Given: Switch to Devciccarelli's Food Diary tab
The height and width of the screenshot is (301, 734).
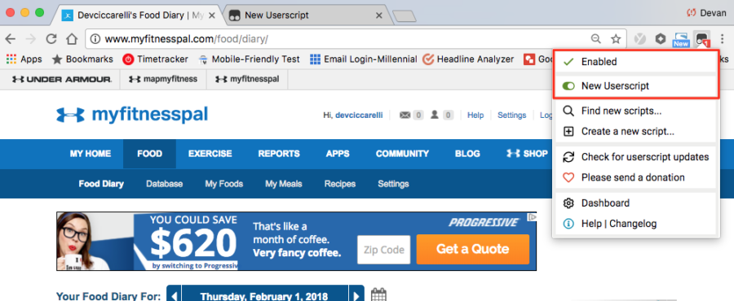Looking at the screenshot, I should pos(139,15).
